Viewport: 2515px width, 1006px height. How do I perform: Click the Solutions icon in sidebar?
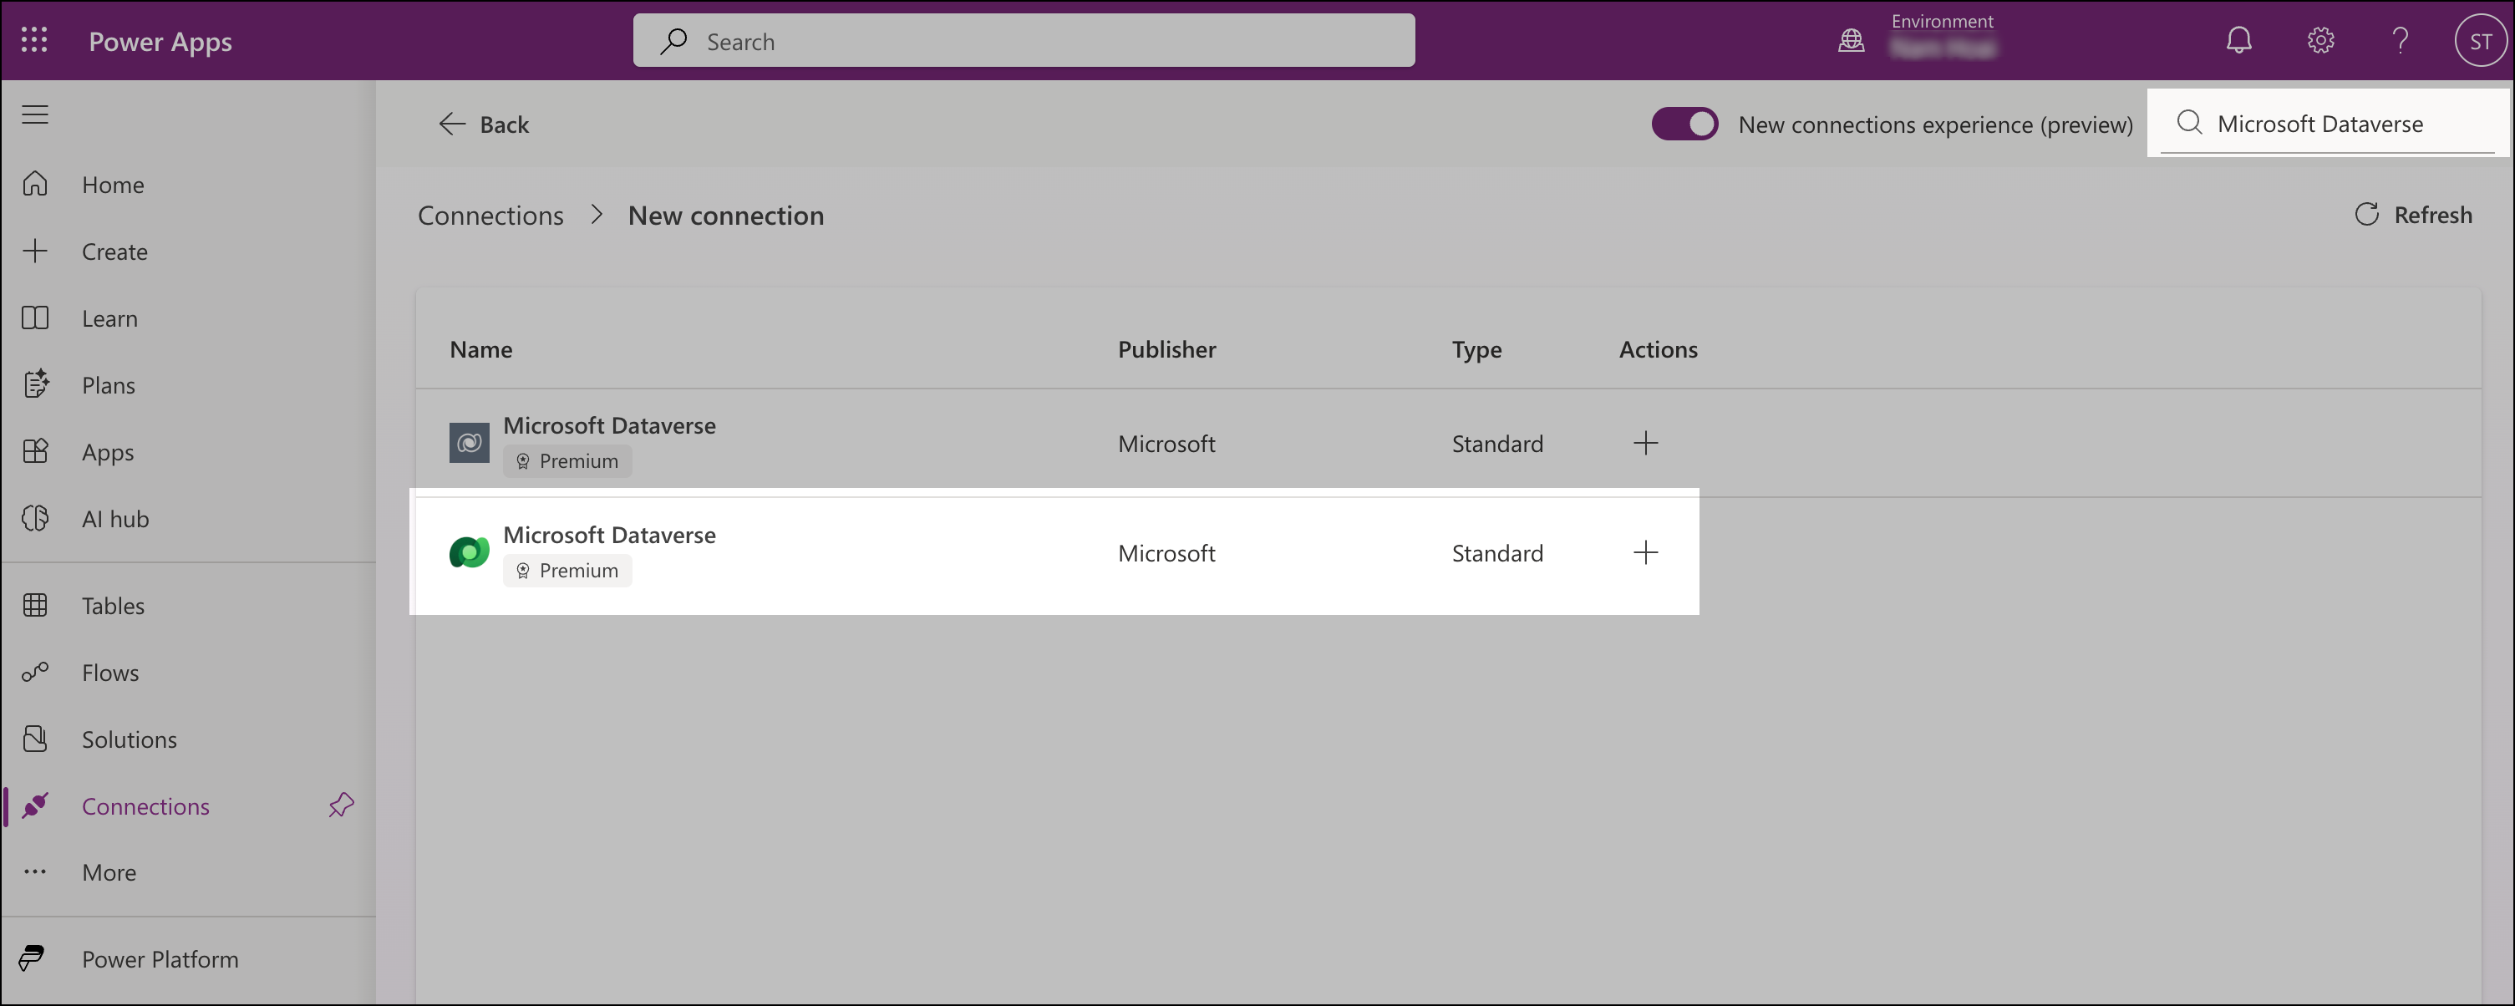pyautogui.click(x=35, y=739)
